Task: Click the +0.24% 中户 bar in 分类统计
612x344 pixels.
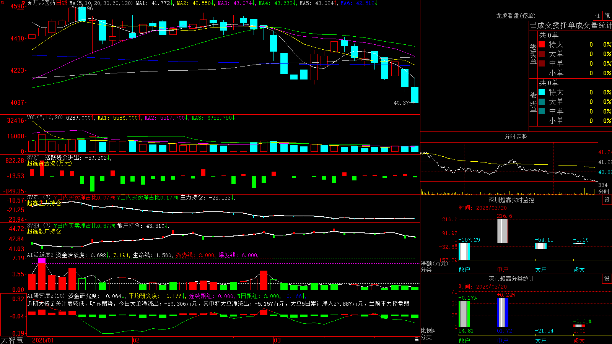Action: 503,312
